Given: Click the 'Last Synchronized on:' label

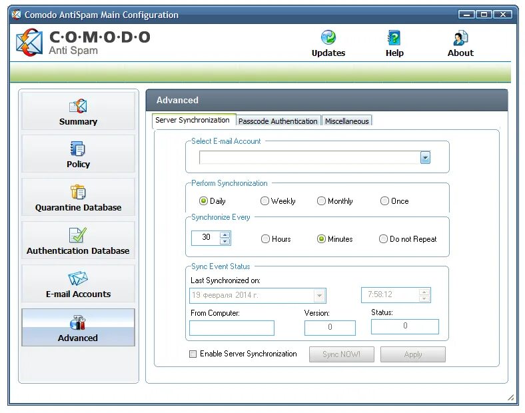Looking at the screenshot, I should coord(225,280).
